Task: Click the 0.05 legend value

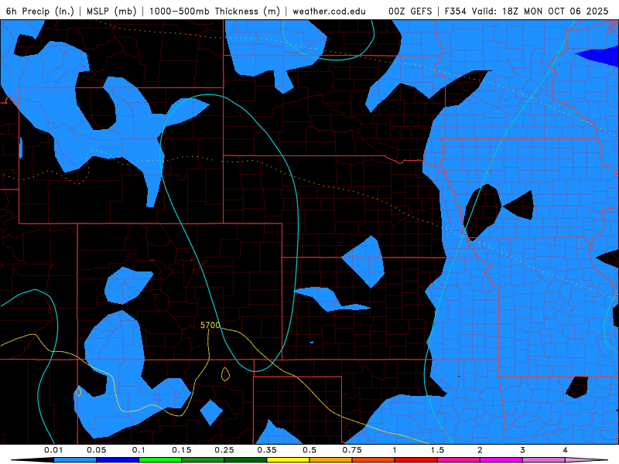Action: click(x=96, y=450)
